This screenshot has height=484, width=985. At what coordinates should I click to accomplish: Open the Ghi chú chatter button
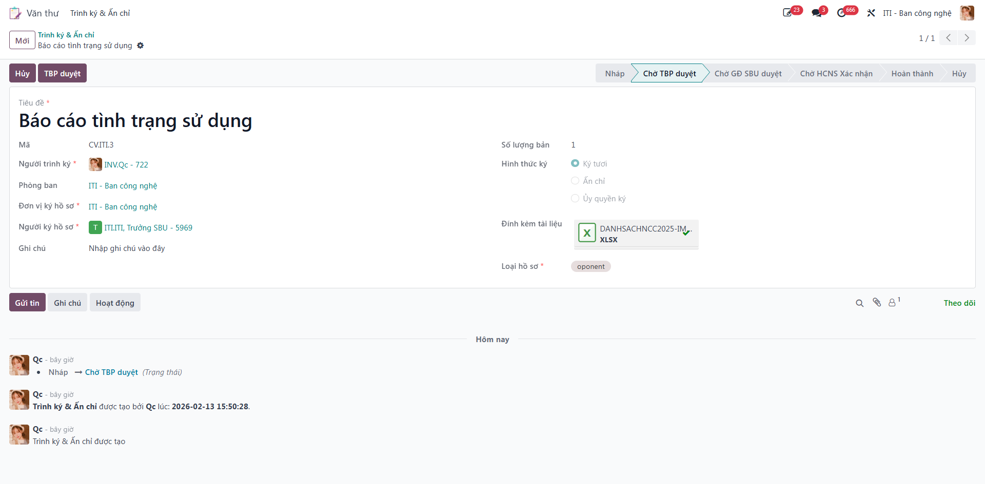68,303
